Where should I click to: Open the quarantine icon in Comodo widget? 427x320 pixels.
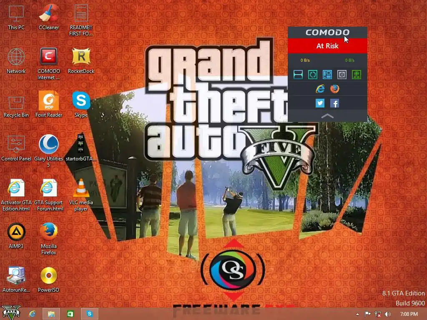tap(342, 75)
